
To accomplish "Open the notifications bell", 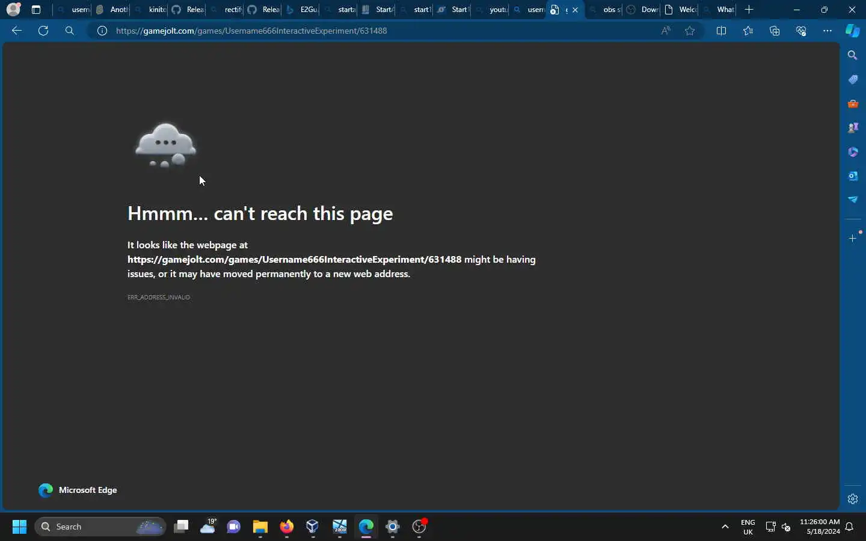I will [850, 527].
